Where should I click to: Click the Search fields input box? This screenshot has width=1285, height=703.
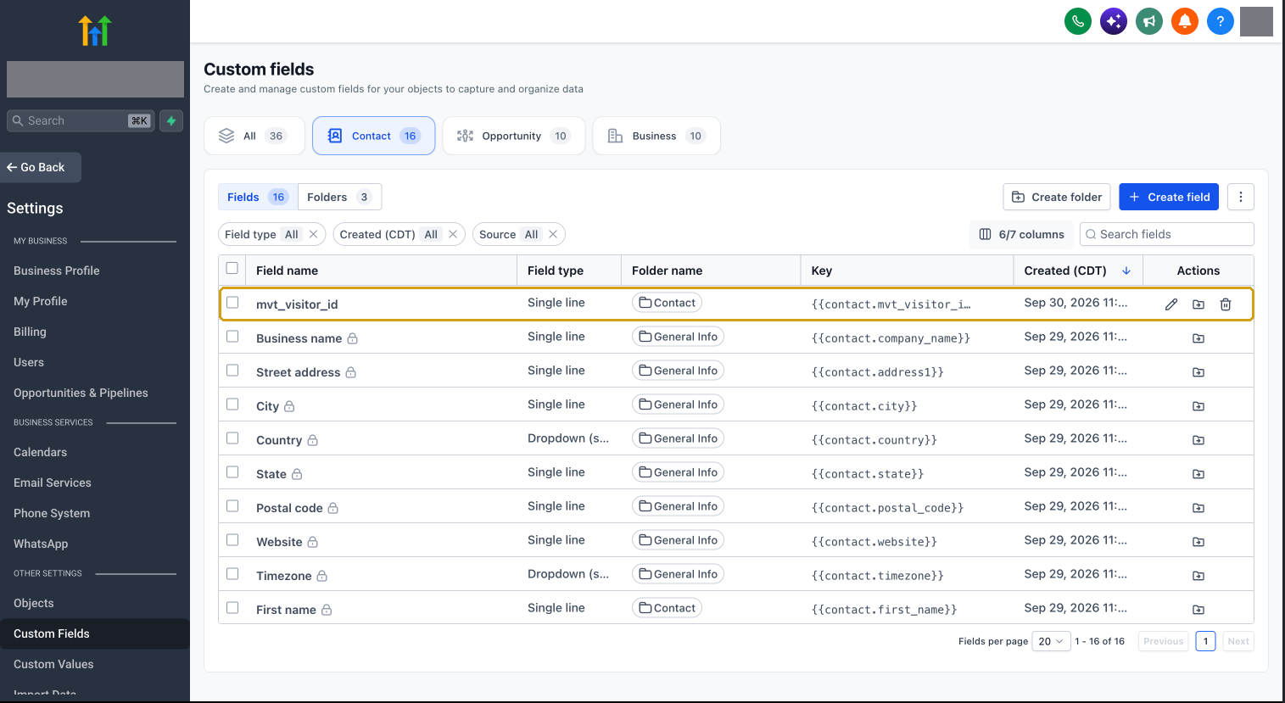[x=1167, y=234]
